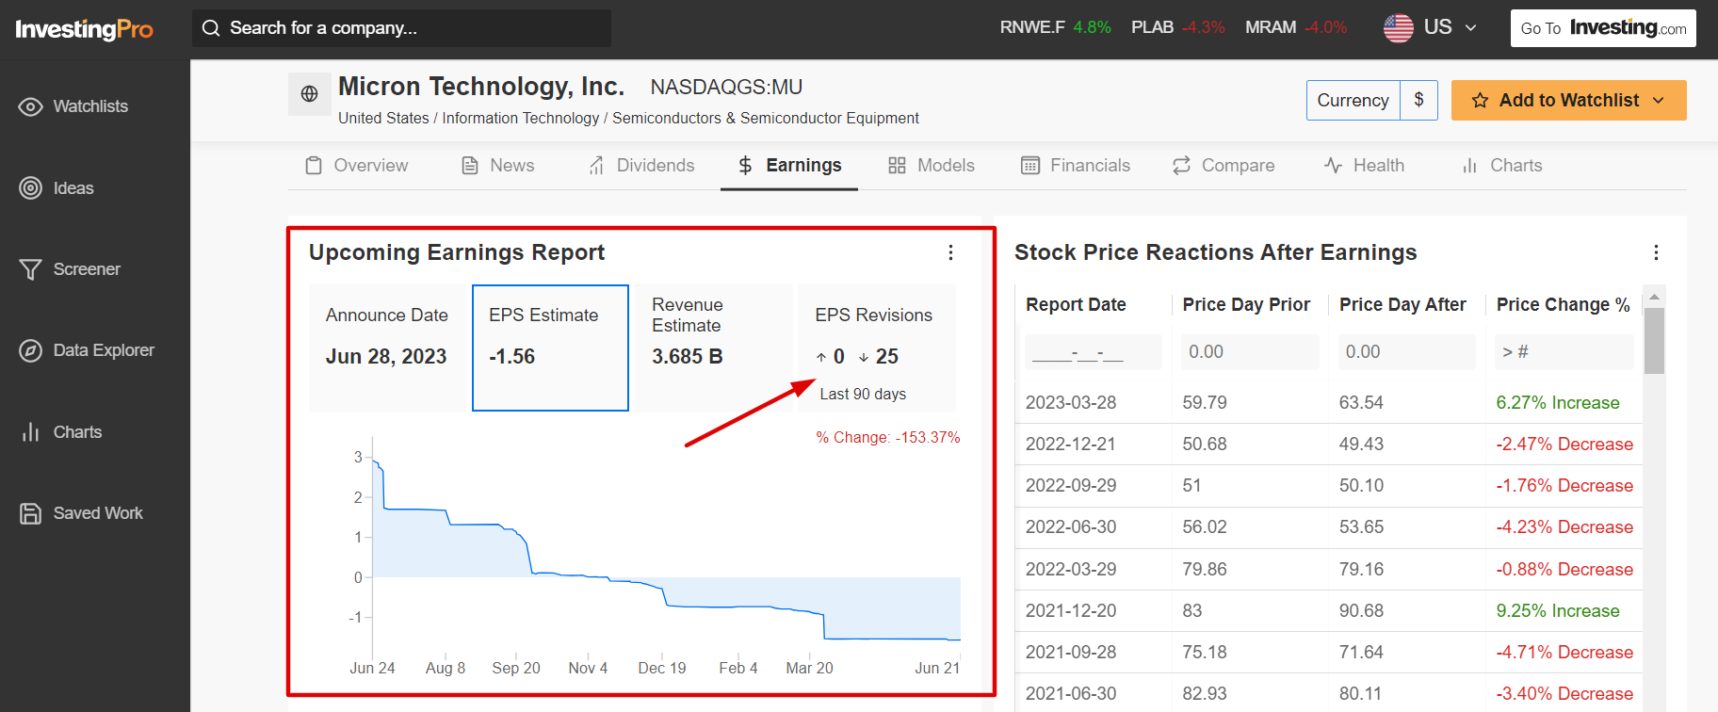
Task: Switch to the Dividends tab
Action: (x=641, y=166)
